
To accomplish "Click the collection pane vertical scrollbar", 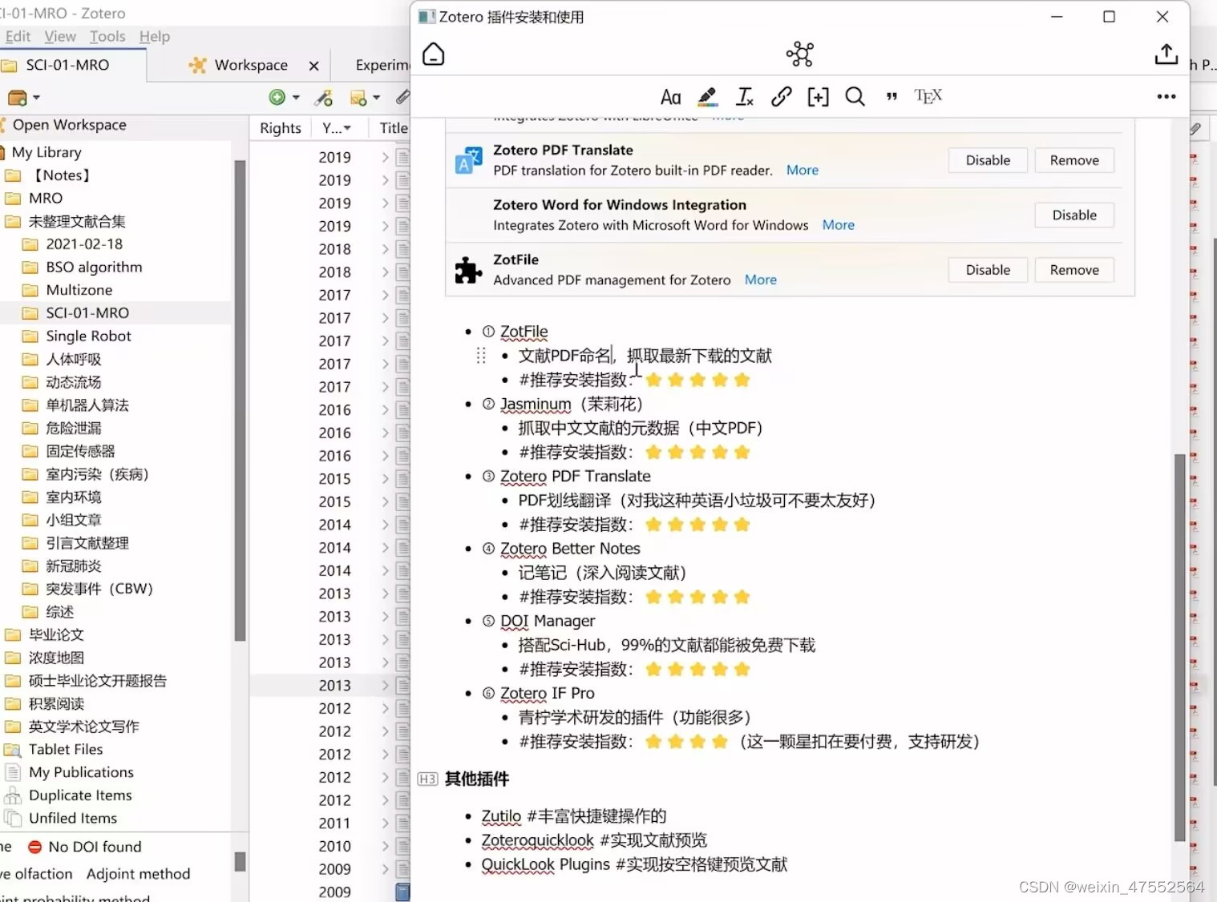I will pyautogui.click(x=240, y=401).
